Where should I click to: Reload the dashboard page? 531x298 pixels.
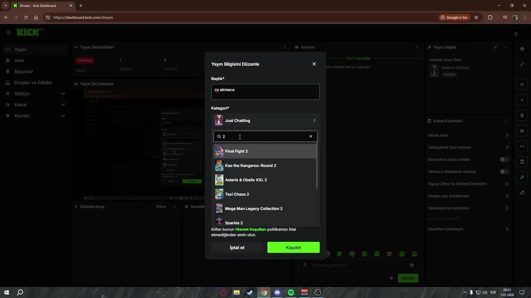26,17
